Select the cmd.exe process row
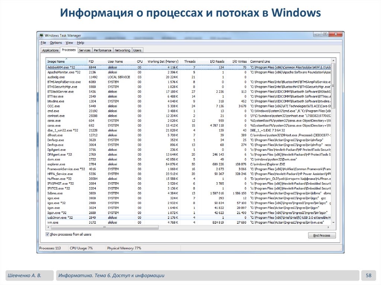 tap(188, 111)
